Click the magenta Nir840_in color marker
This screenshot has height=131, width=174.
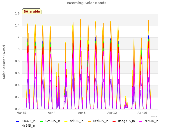tap(141, 121)
